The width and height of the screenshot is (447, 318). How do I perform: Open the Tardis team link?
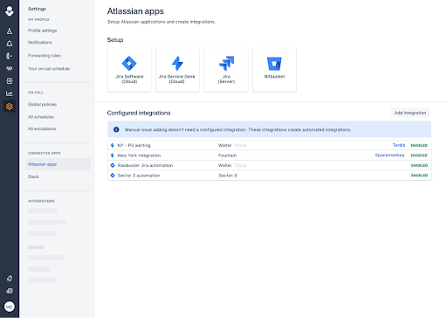pos(399,145)
